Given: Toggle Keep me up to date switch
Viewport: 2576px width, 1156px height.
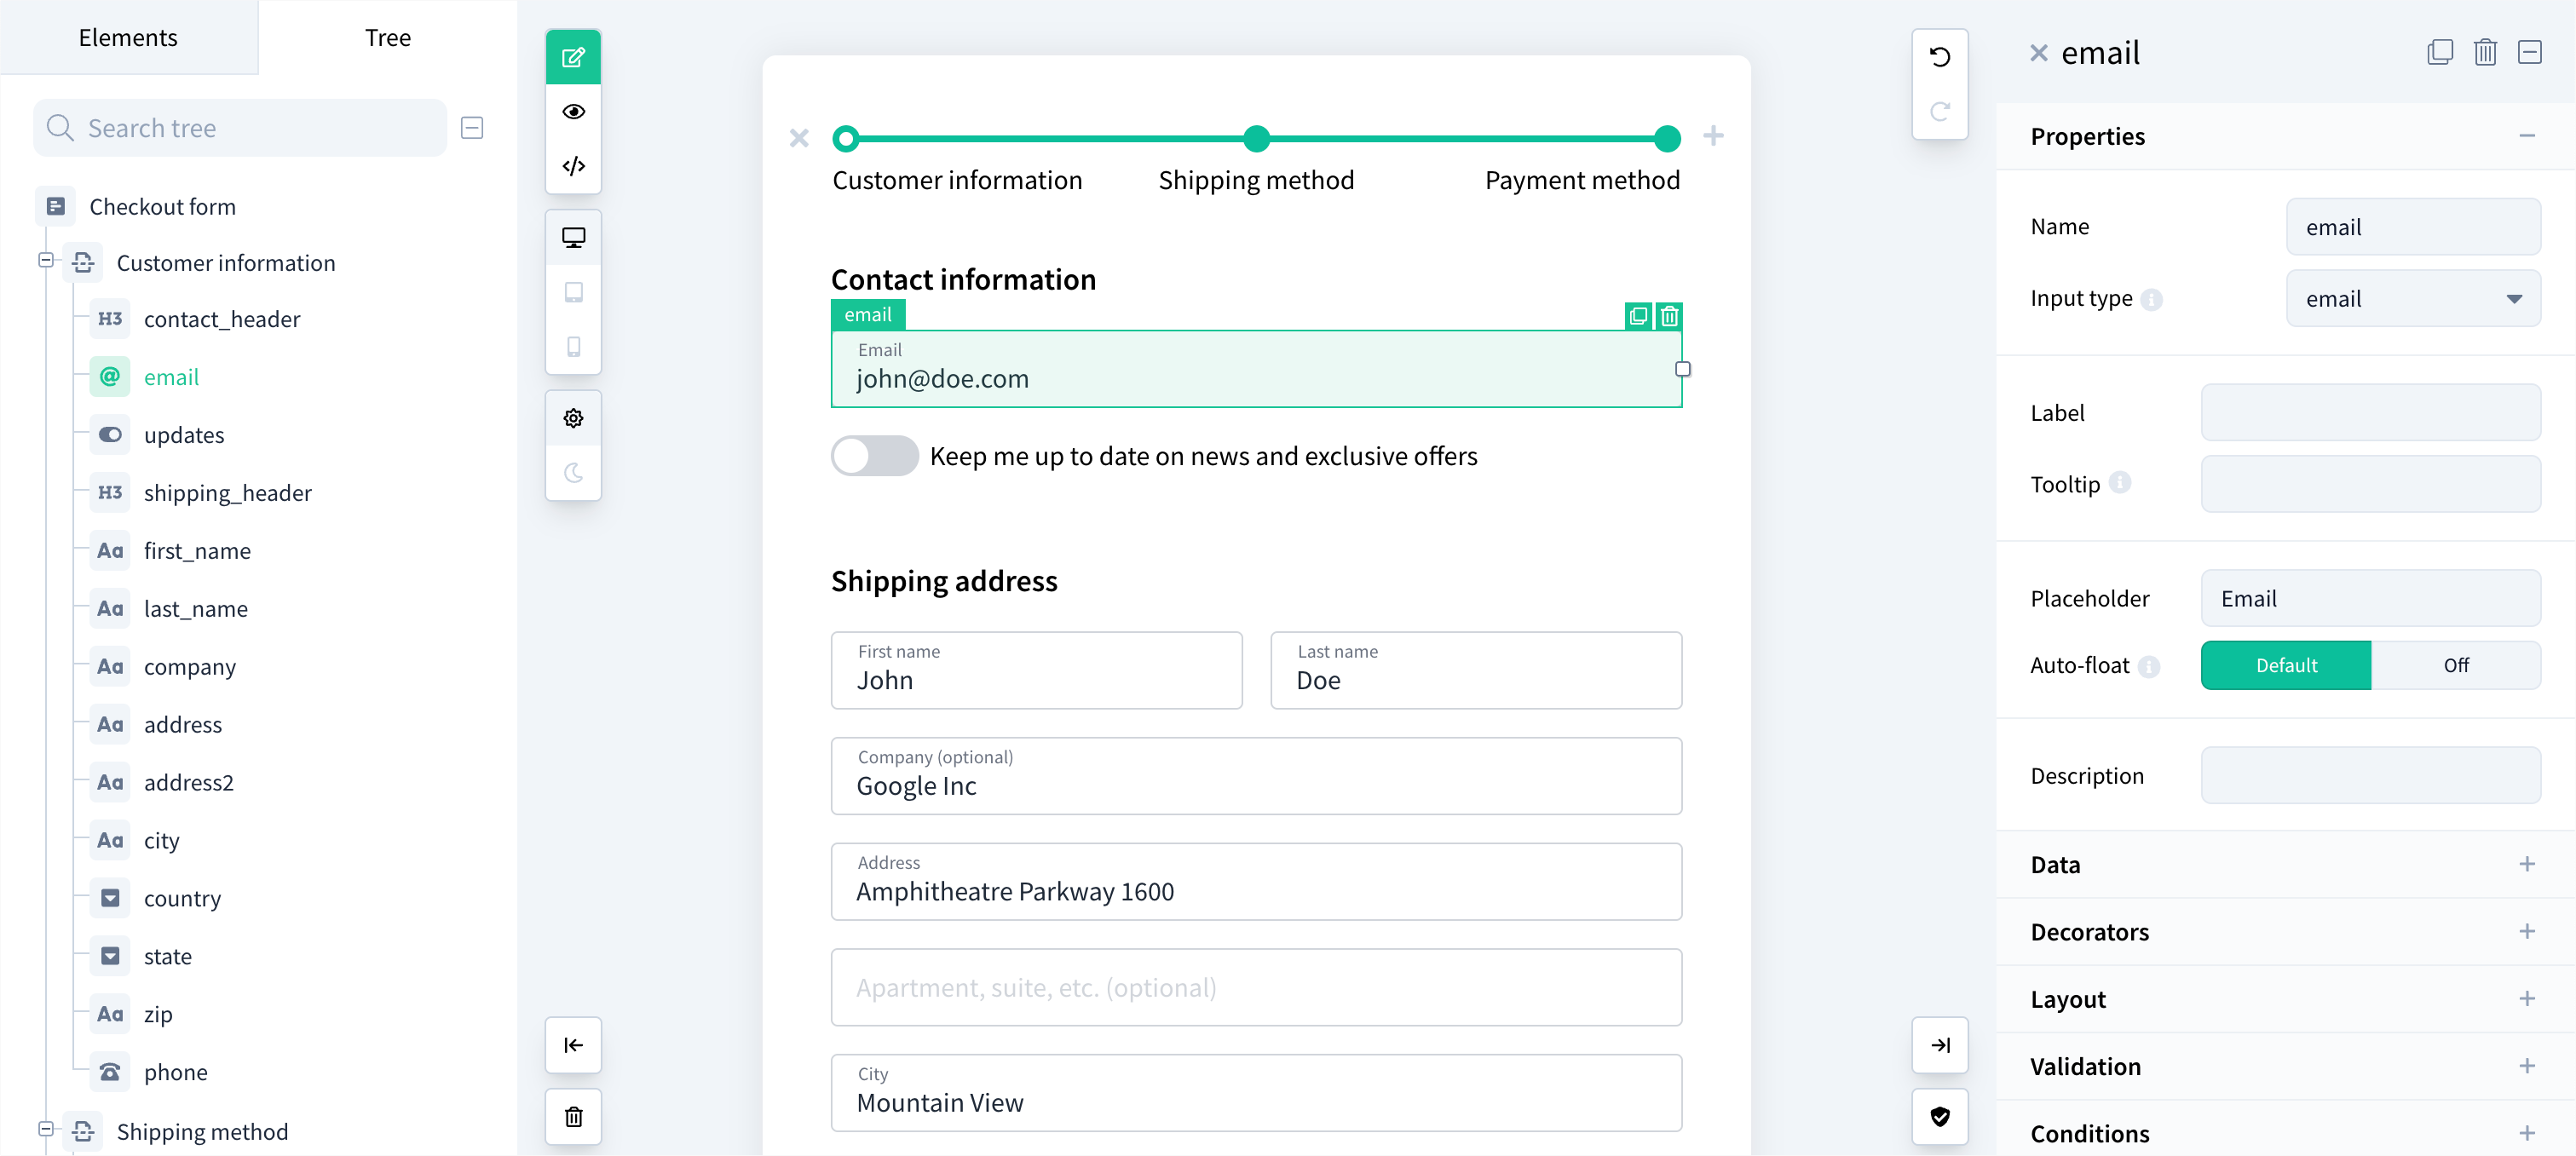Looking at the screenshot, I should [874, 456].
